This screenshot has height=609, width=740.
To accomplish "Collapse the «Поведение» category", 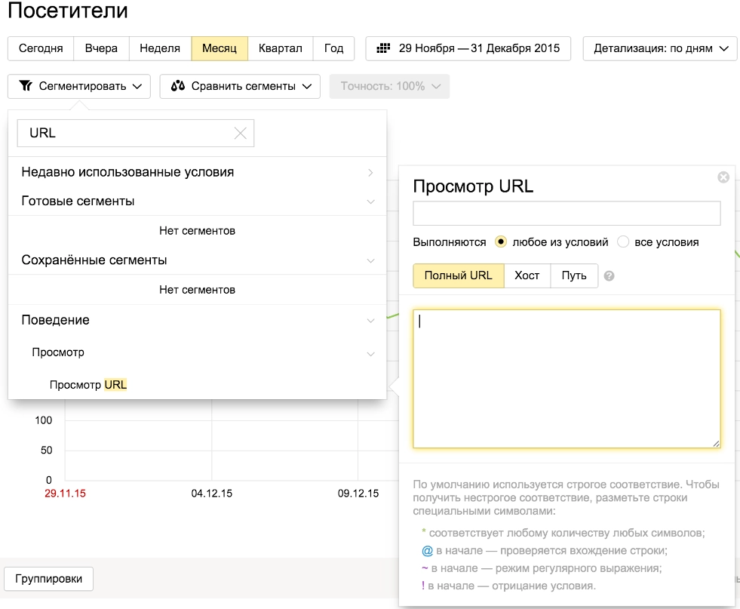I will pyautogui.click(x=370, y=320).
